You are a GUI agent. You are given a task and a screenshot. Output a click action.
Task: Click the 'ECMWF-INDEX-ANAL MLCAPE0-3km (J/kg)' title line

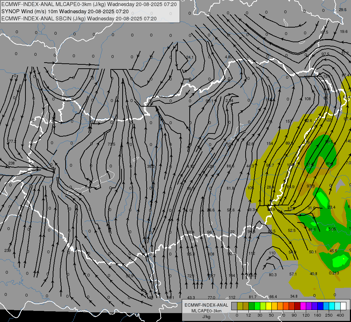coord(89,4)
